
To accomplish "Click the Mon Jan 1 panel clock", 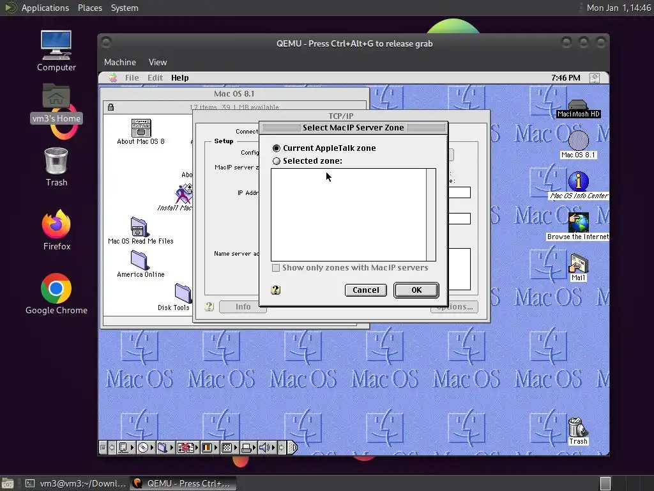I will (618, 8).
